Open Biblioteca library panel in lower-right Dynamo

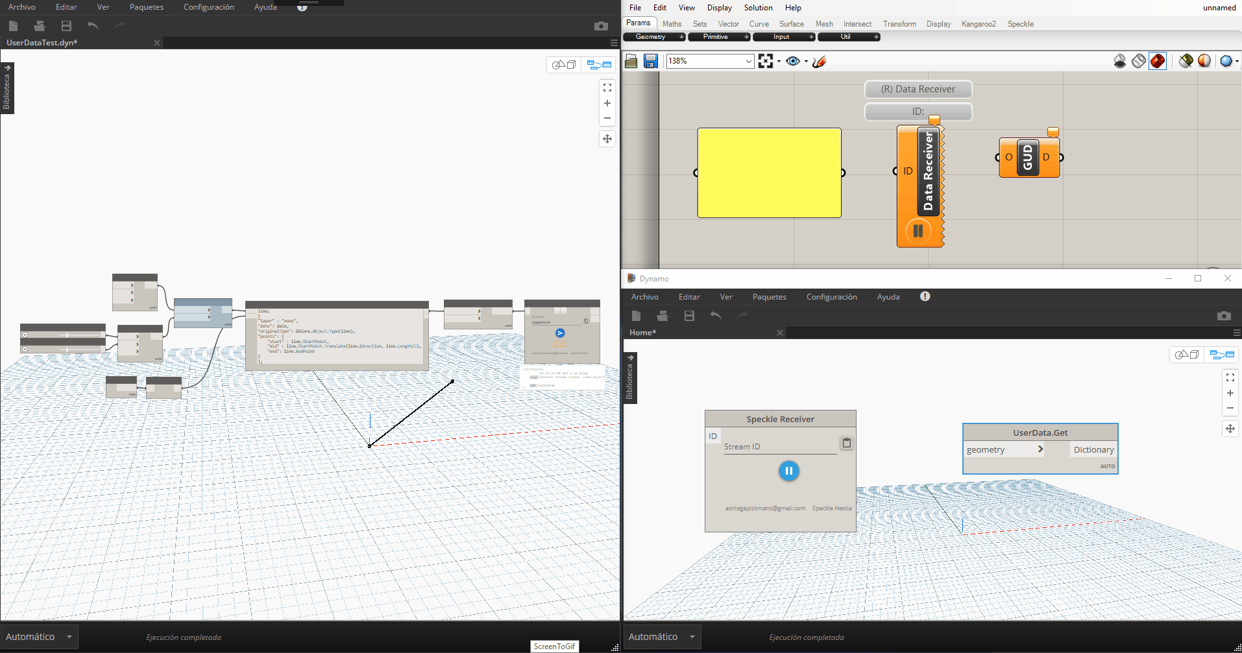[630, 378]
